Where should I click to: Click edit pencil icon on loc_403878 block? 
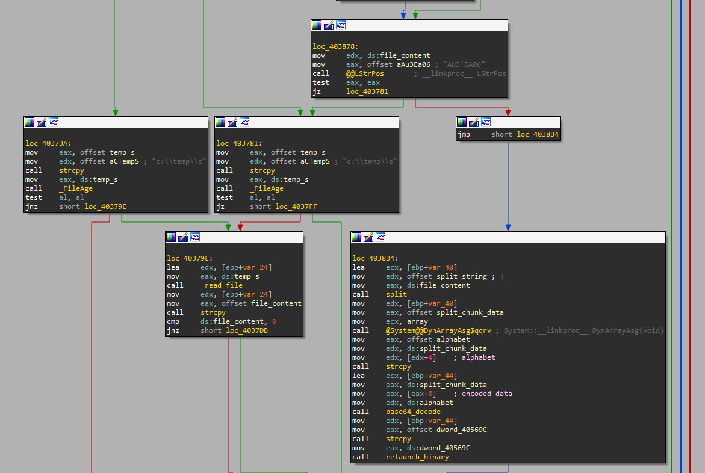329,25
